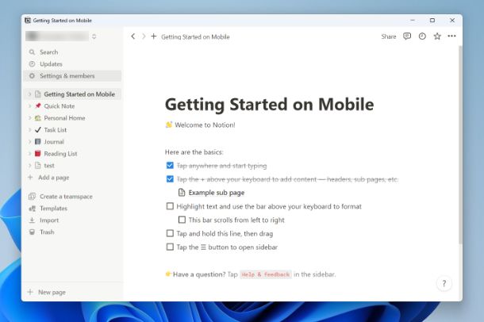
Task: Favorite this page with the star icon
Action: point(437,36)
